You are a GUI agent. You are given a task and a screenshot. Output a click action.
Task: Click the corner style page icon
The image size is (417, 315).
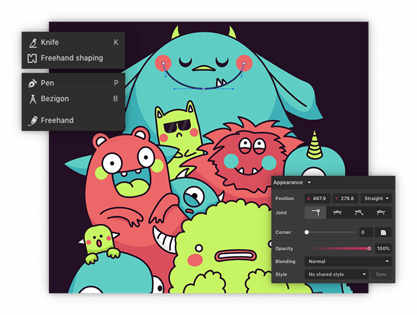tap(383, 232)
